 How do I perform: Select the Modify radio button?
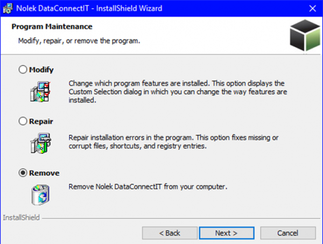(23, 69)
